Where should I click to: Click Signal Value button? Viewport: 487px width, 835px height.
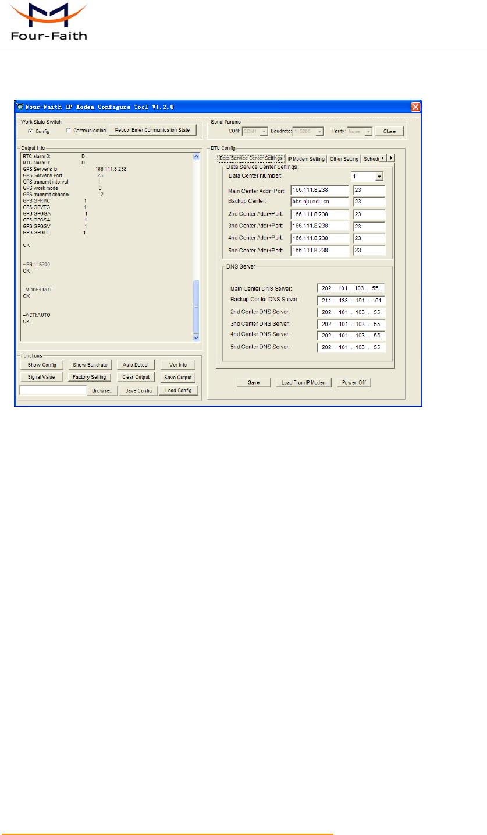pos(41,377)
